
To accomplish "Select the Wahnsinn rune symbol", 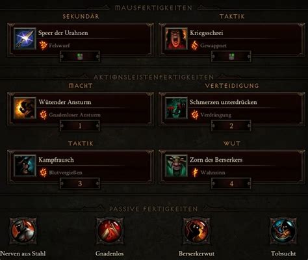I will pyautogui.click(x=194, y=173).
